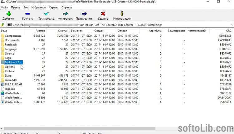Click the ValueAdd folder icon
The image size is (234, 134).
[x=2, y=80]
